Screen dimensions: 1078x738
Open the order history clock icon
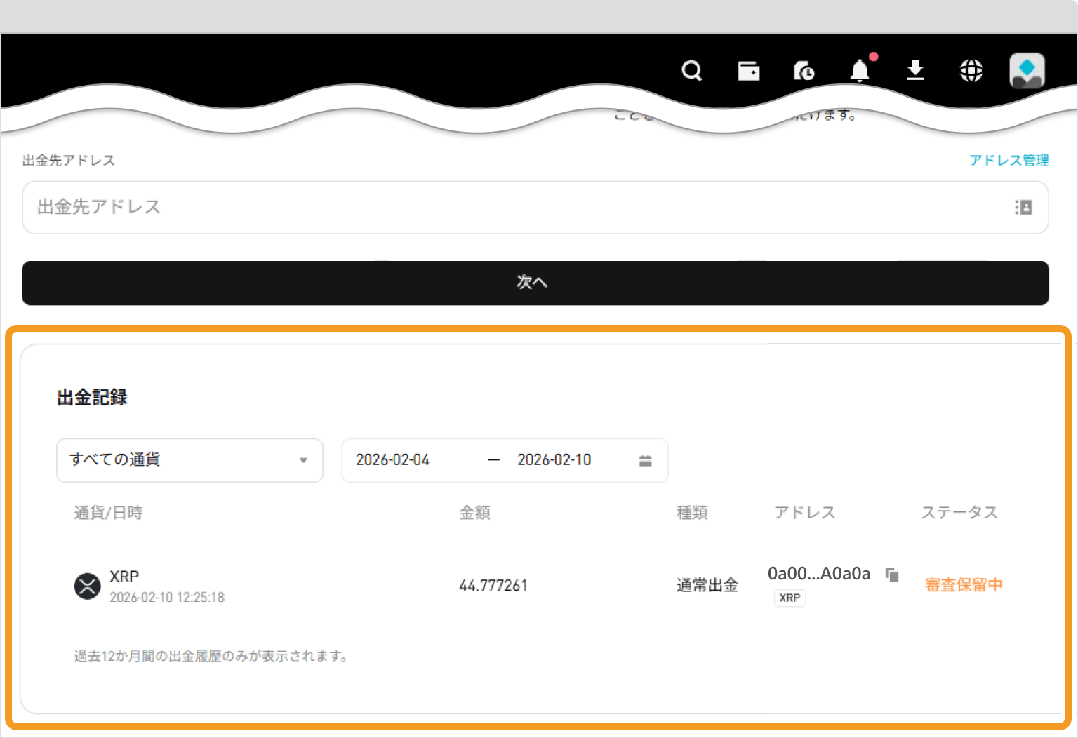[x=804, y=71]
